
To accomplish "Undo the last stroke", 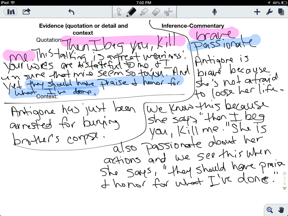I will pyautogui.click(x=71, y=12).
